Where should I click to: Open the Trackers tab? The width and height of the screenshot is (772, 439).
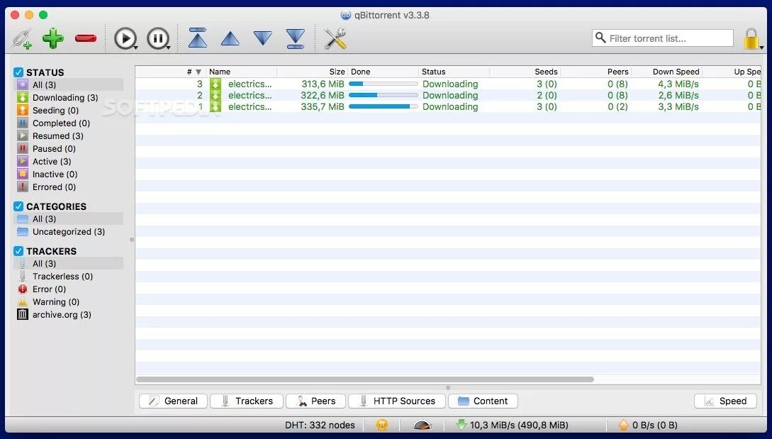pyautogui.click(x=246, y=401)
